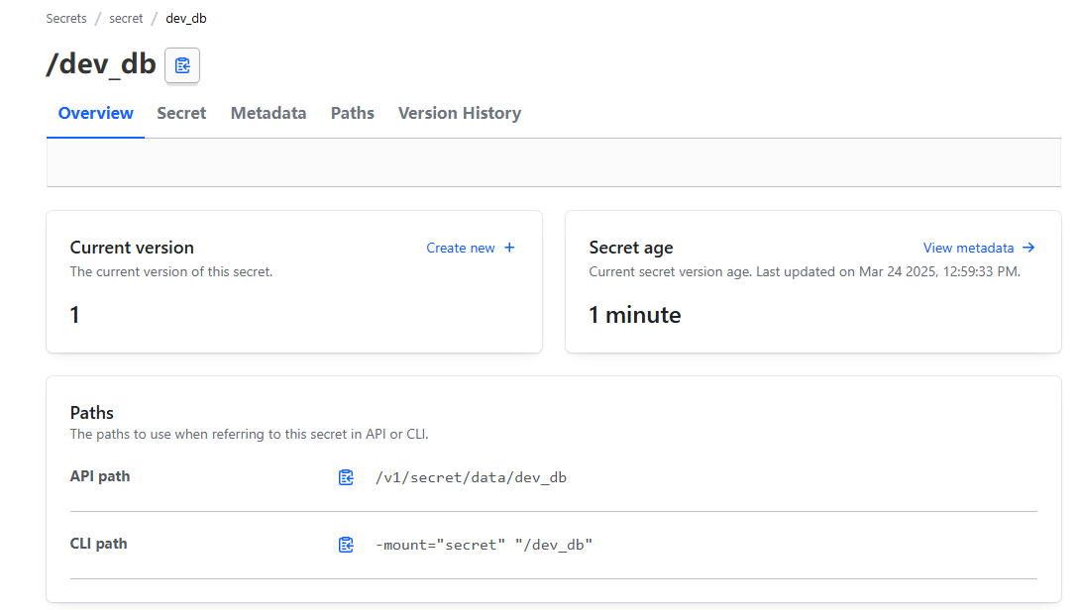This screenshot has width=1077, height=610.
Task: Open the Secret tab
Action: (x=181, y=113)
